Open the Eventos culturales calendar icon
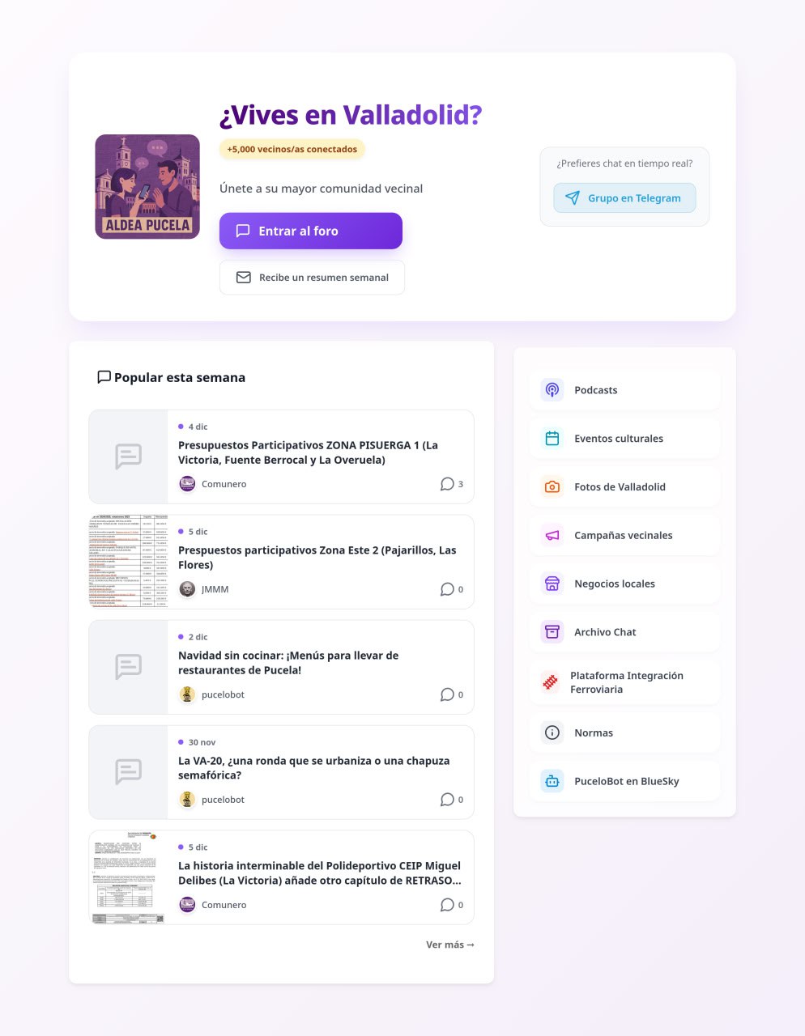 (552, 439)
